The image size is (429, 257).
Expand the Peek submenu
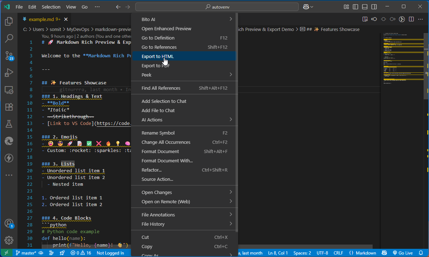point(184,75)
